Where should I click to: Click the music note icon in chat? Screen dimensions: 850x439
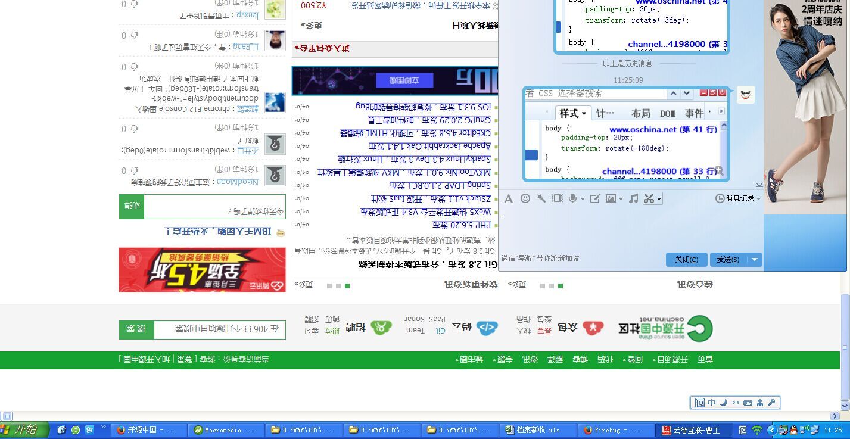[x=634, y=198]
